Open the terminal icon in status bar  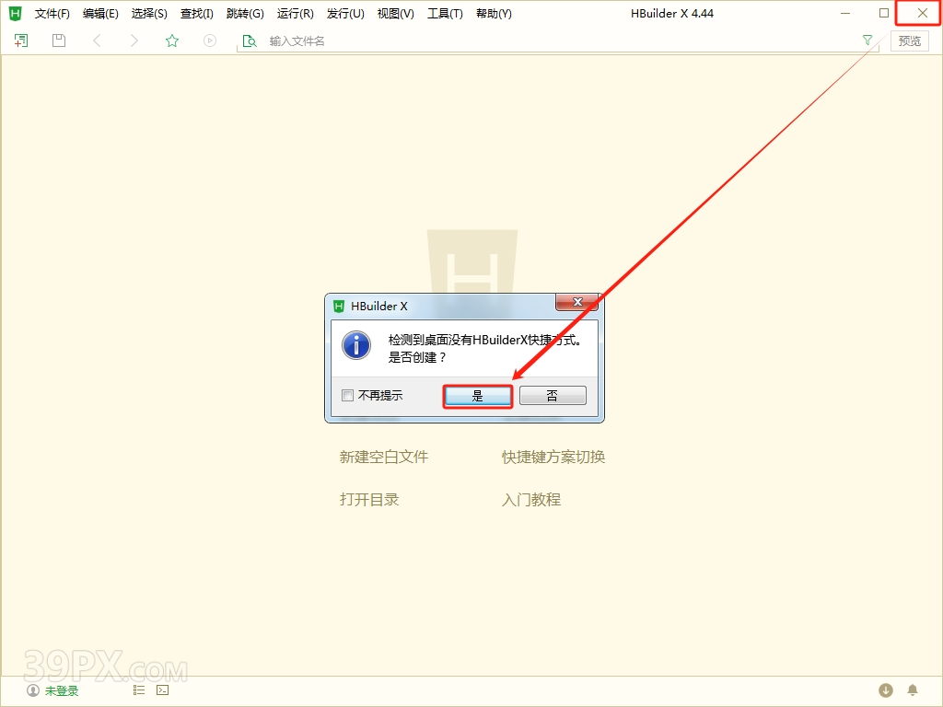coord(162,690)
